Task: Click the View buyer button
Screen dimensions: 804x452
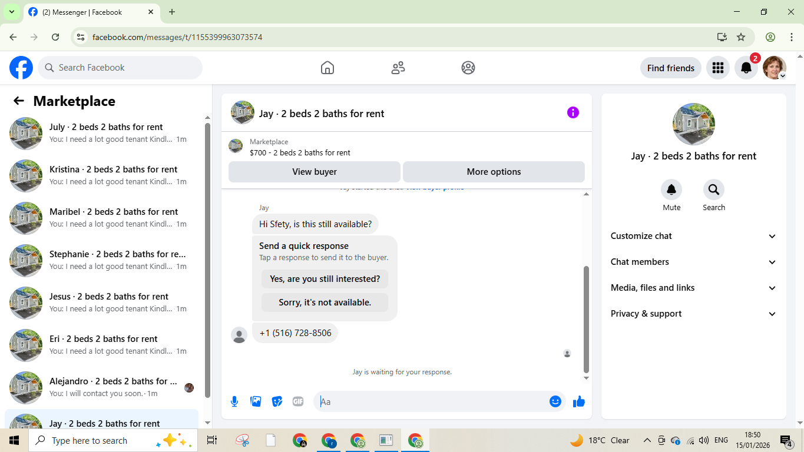Action: pos(315,172)
